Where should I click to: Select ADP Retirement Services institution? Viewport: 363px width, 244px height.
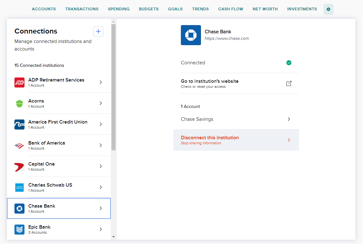coord(59,82)
